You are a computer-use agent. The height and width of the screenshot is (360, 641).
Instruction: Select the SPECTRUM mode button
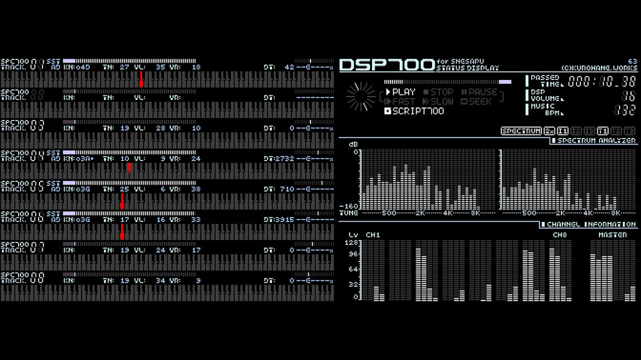coord(521,131)
